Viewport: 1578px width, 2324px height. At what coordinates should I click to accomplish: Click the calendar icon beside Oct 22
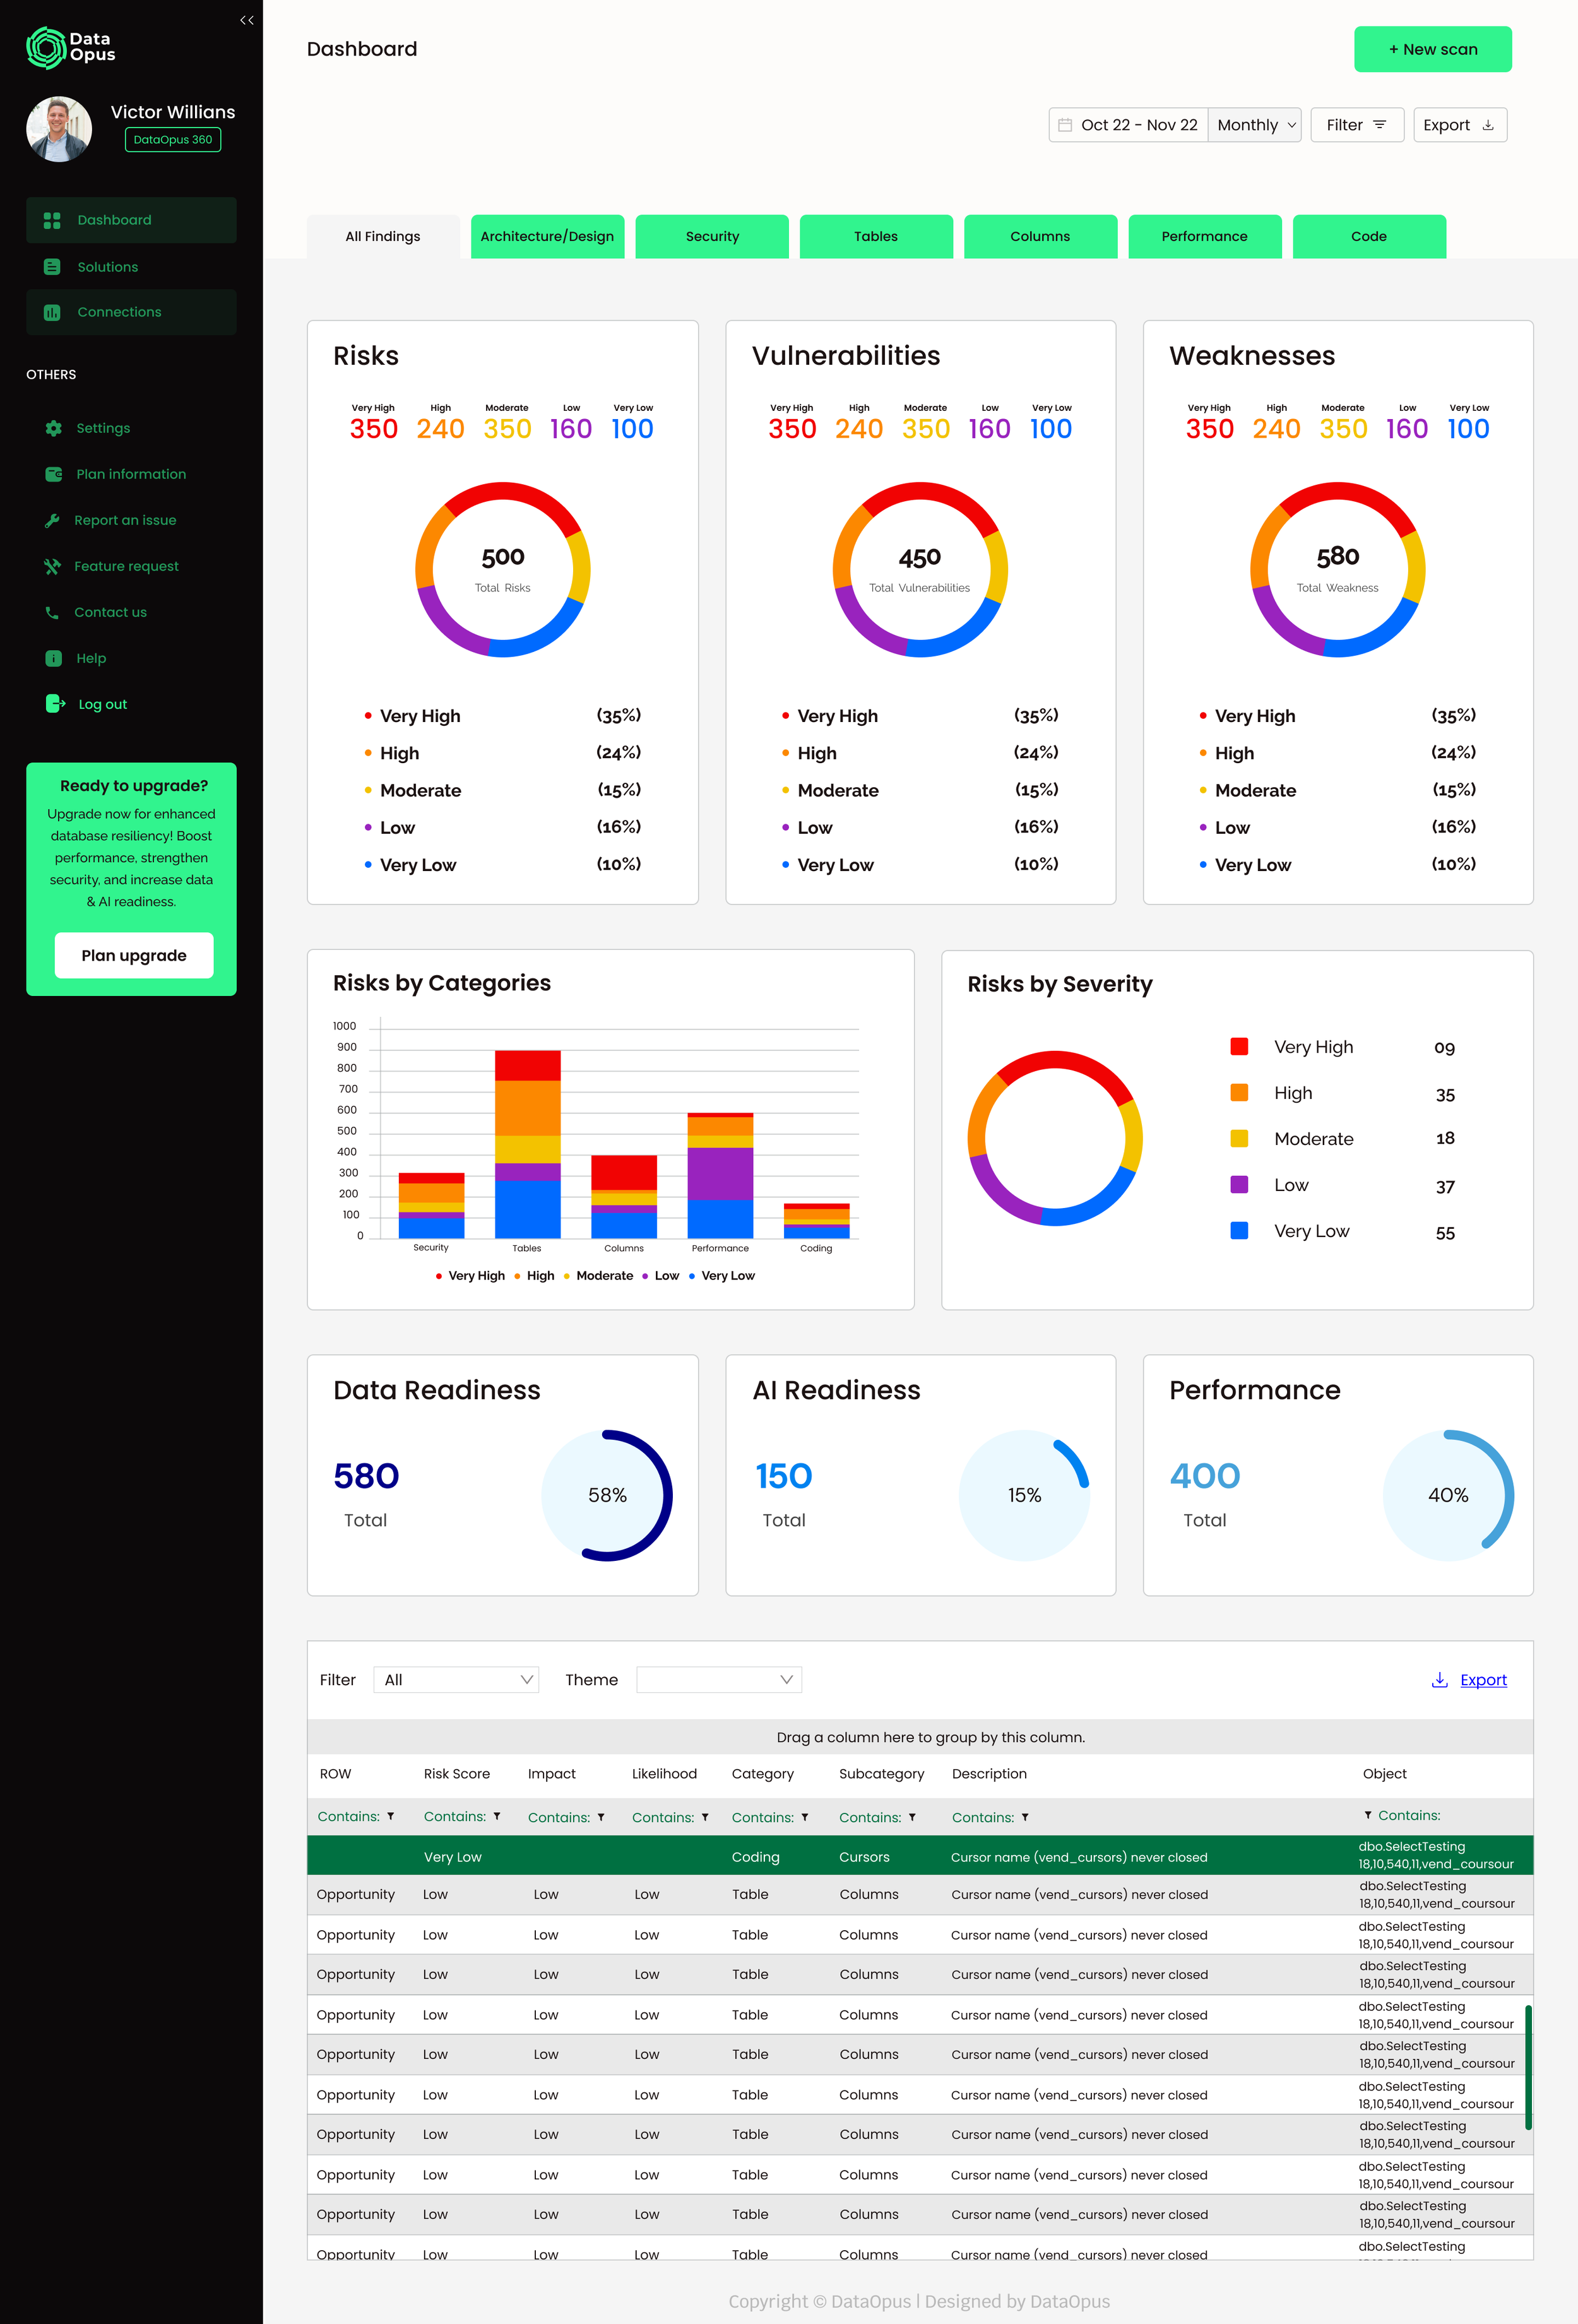[x=1065, y=125]
